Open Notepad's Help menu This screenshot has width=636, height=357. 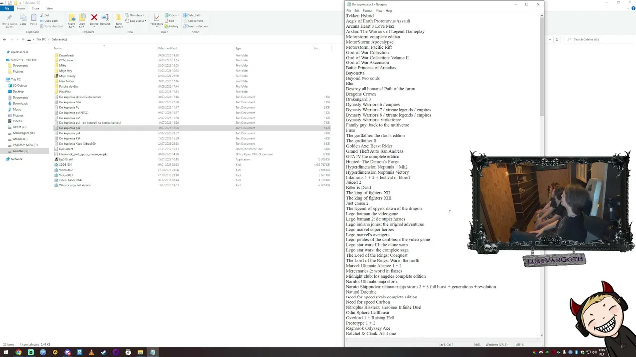coord(389,11)
